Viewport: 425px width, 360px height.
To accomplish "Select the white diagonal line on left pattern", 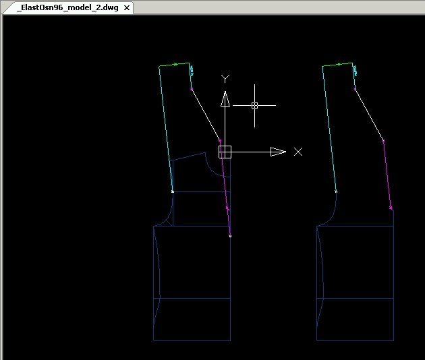I will [206, 115].
